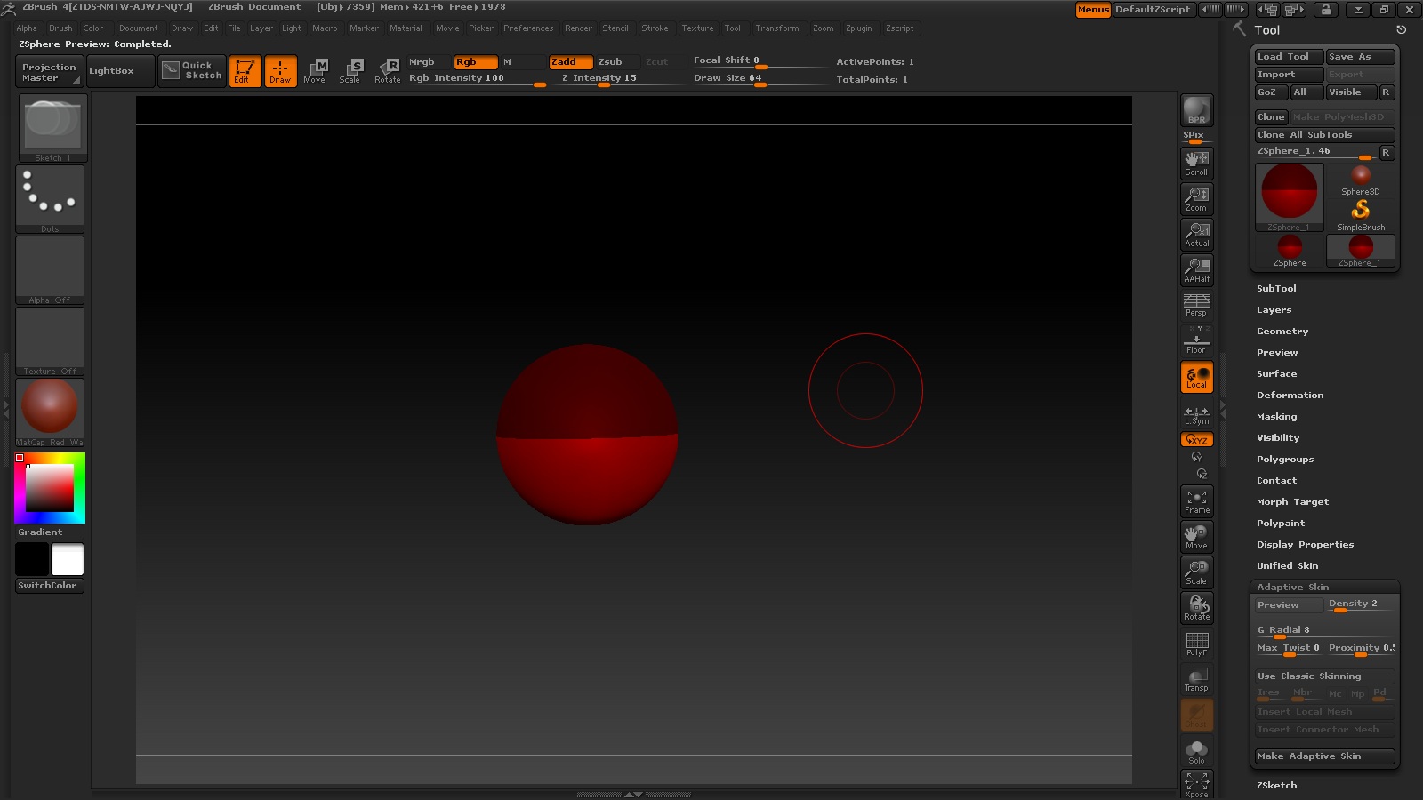Screen dimensions: 1423x800
Task: Select the MatCap Red Wax material thumbnail
Action: pos(49,409)
